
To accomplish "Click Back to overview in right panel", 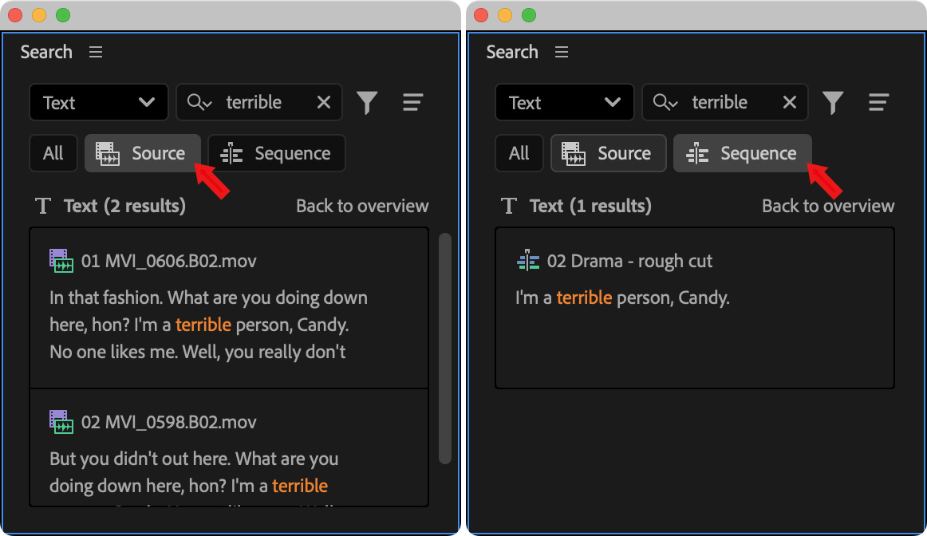I will [x=828, y=206].
